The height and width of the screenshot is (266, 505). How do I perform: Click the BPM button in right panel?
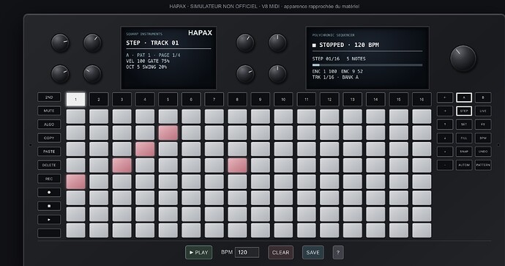point(483,138)
